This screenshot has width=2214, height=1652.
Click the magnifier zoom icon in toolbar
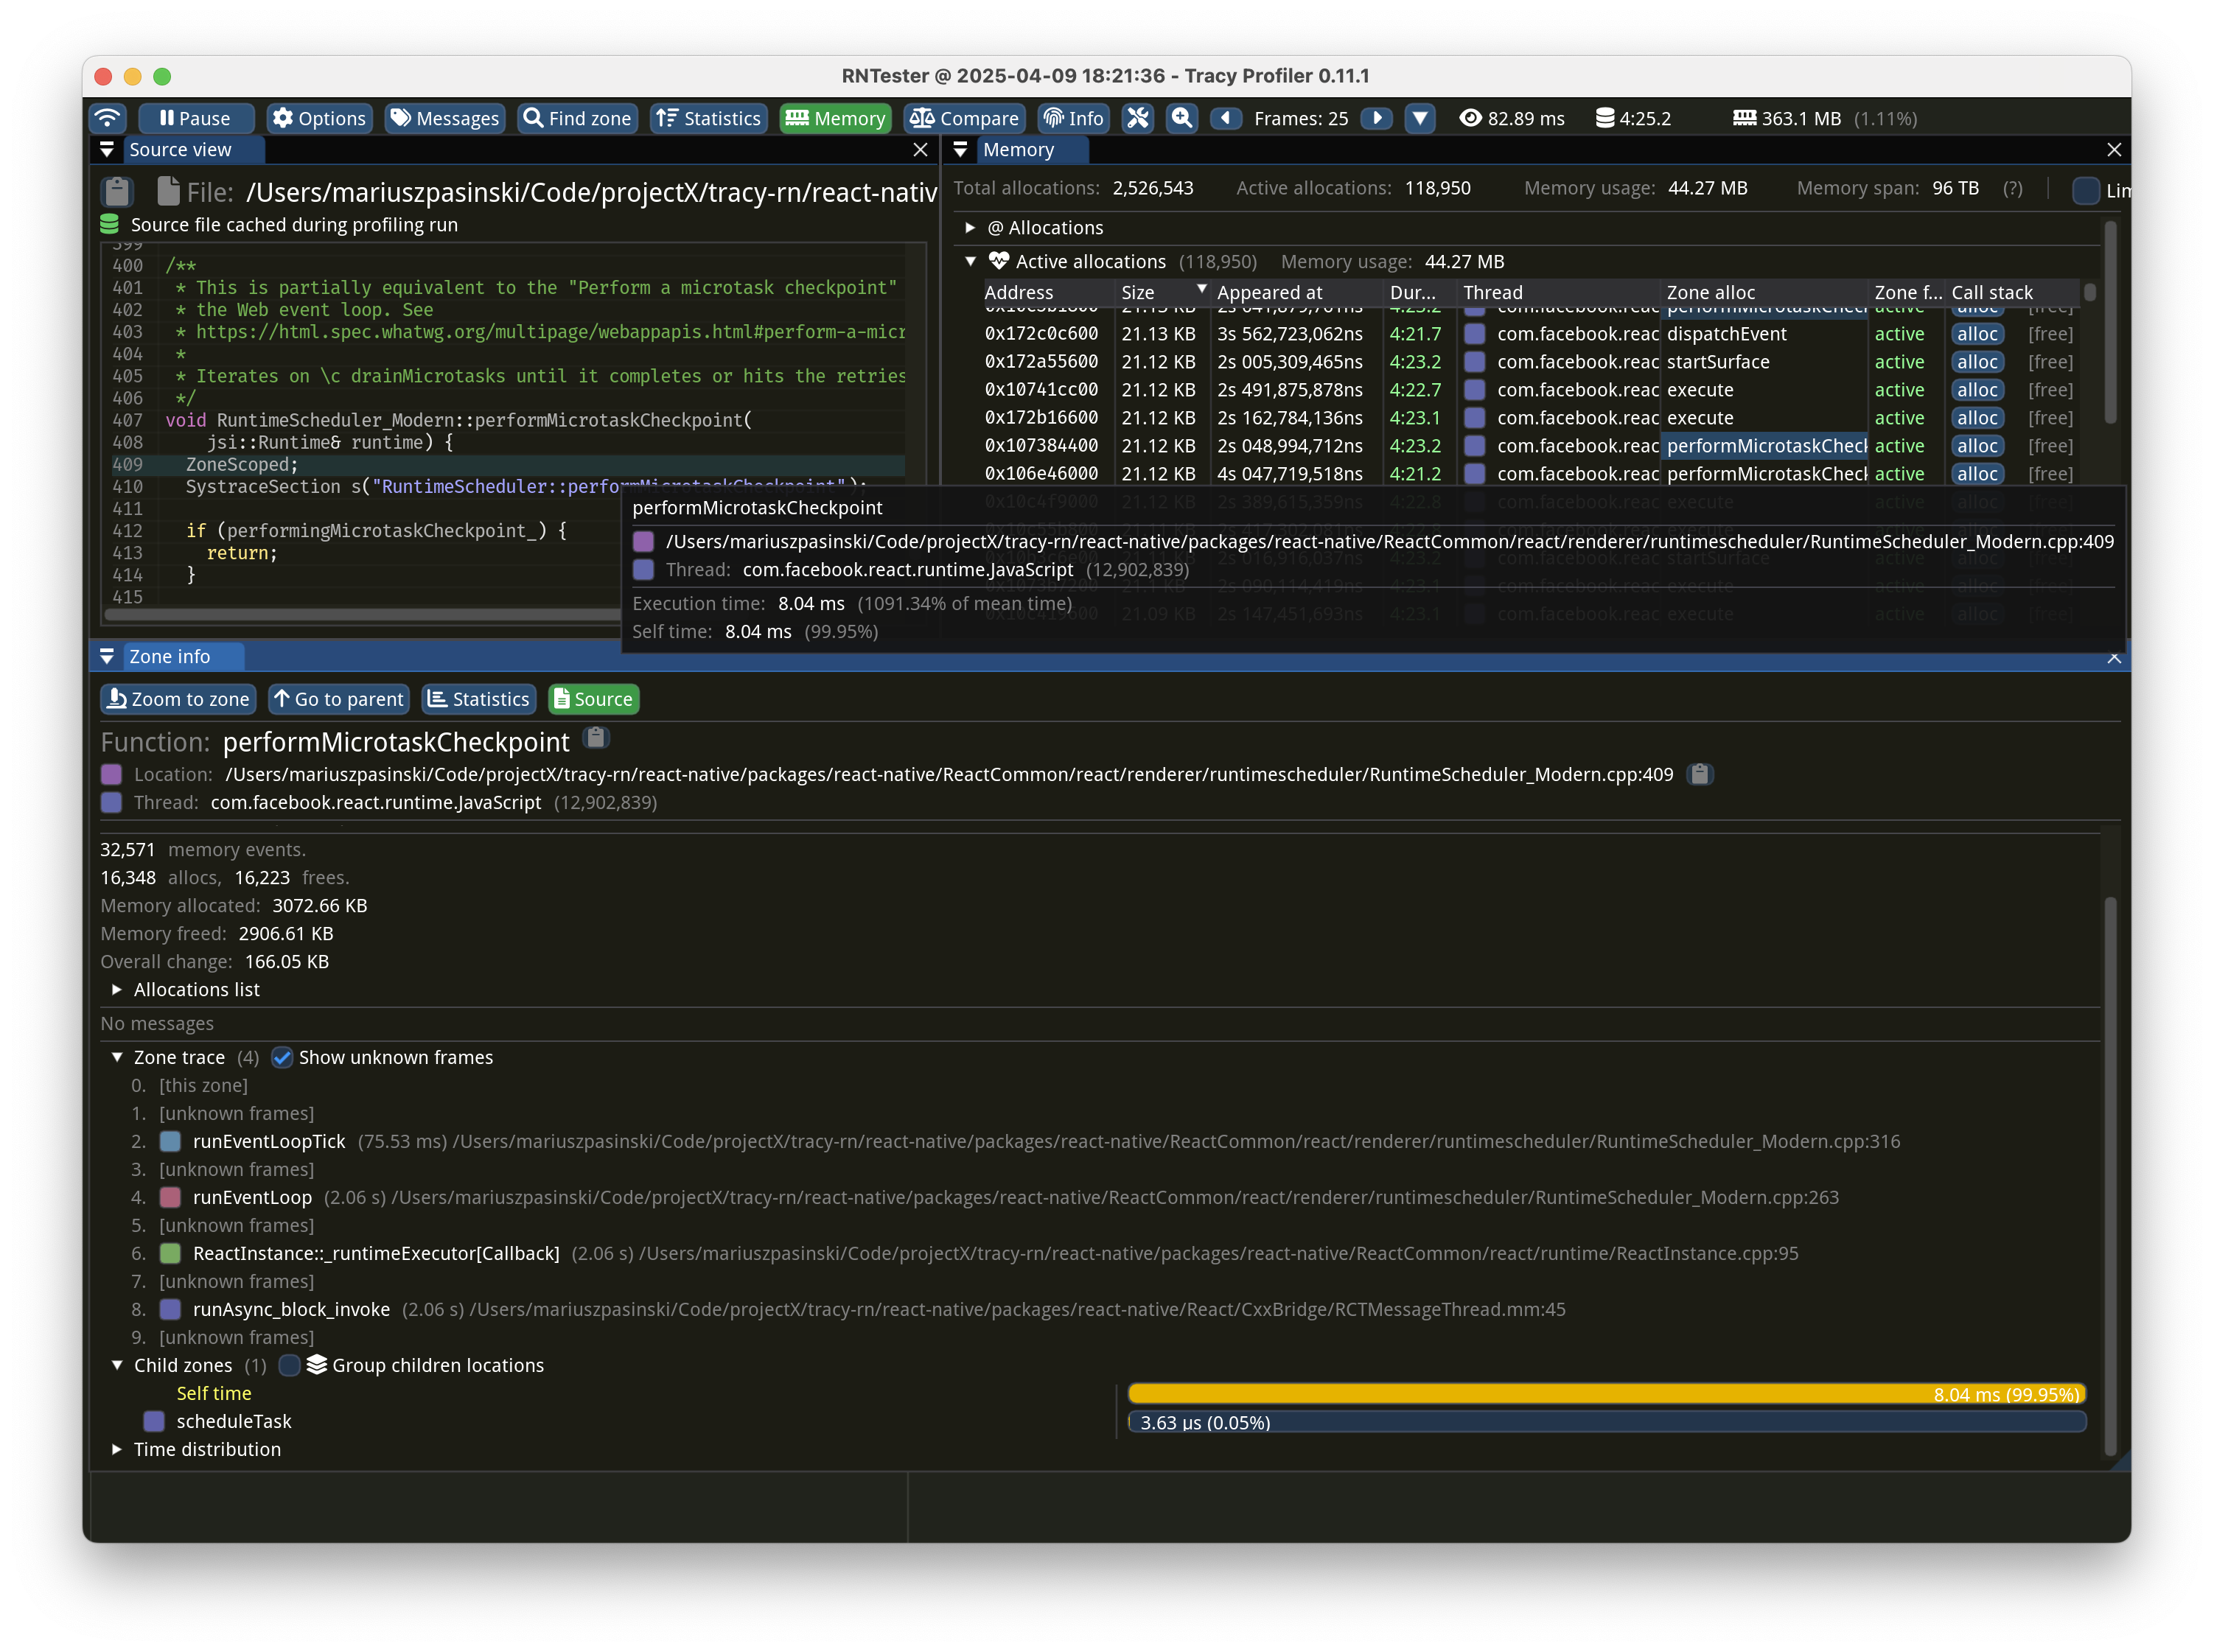1182,118
